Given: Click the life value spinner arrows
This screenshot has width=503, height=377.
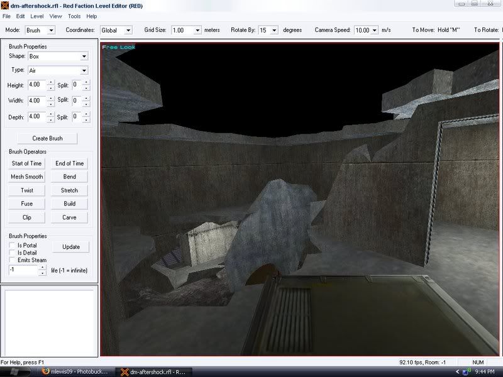Looking at the screenshot, I should click(42, 270).
